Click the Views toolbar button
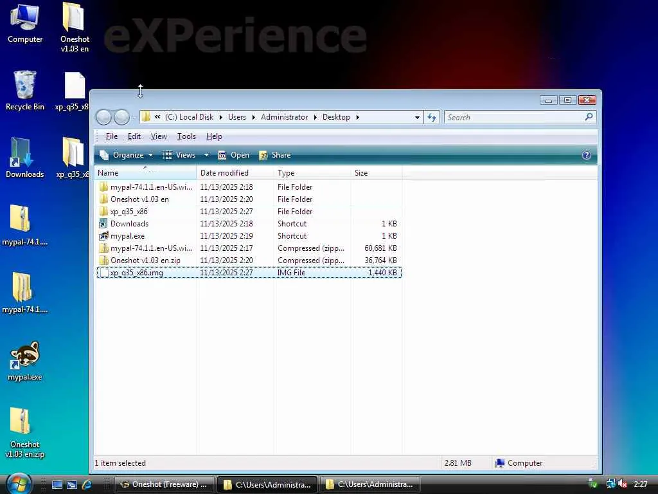The height and width of the screenshot is (494, 658). 180,155
